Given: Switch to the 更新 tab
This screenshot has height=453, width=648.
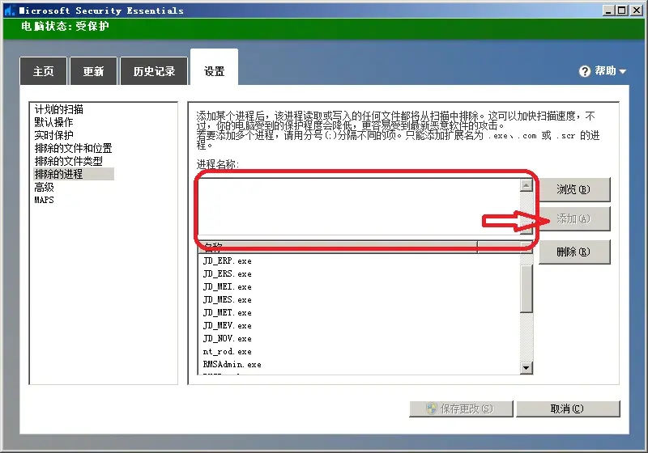Looking at the screenshot, I should point(93,71).
